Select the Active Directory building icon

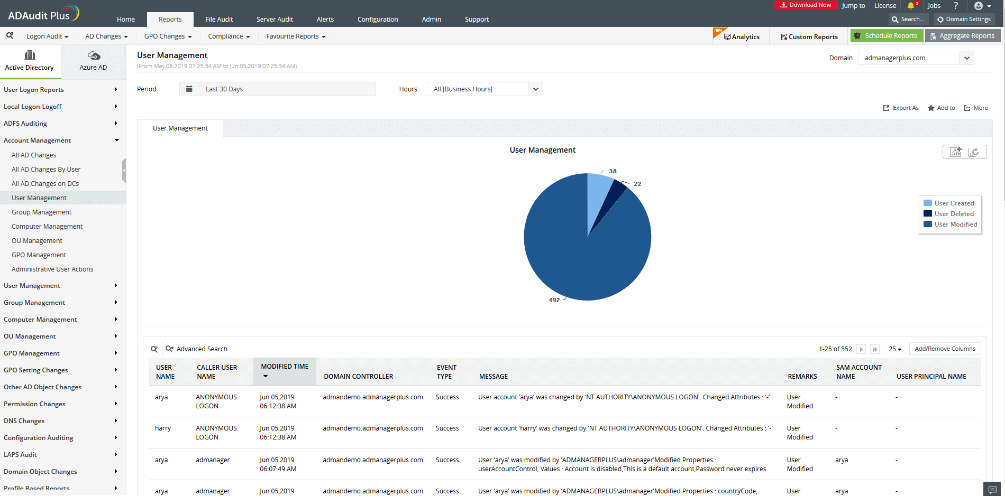coord(30,55)
